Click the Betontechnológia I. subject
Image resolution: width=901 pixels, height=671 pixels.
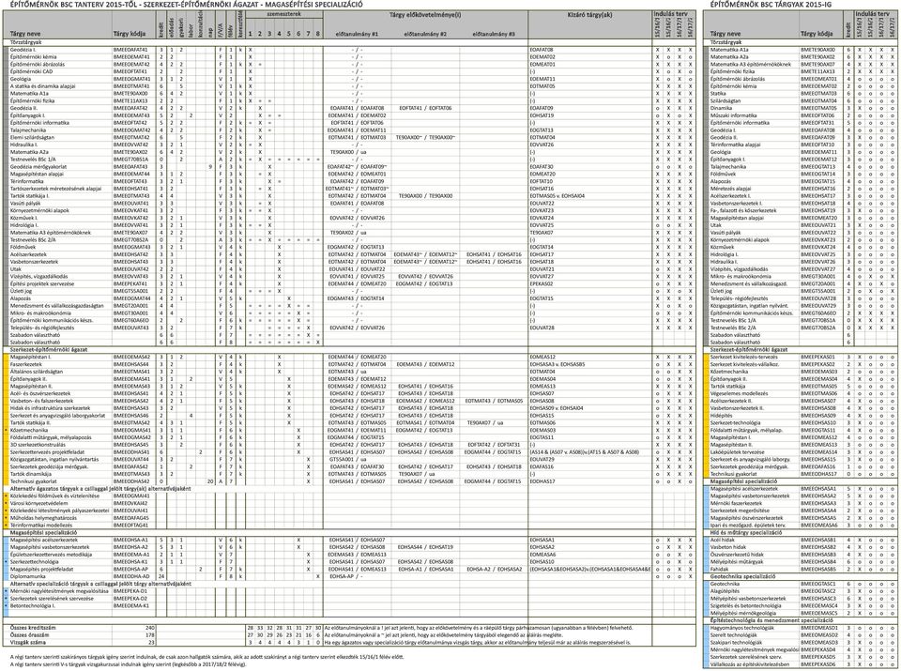coord(32,606)
